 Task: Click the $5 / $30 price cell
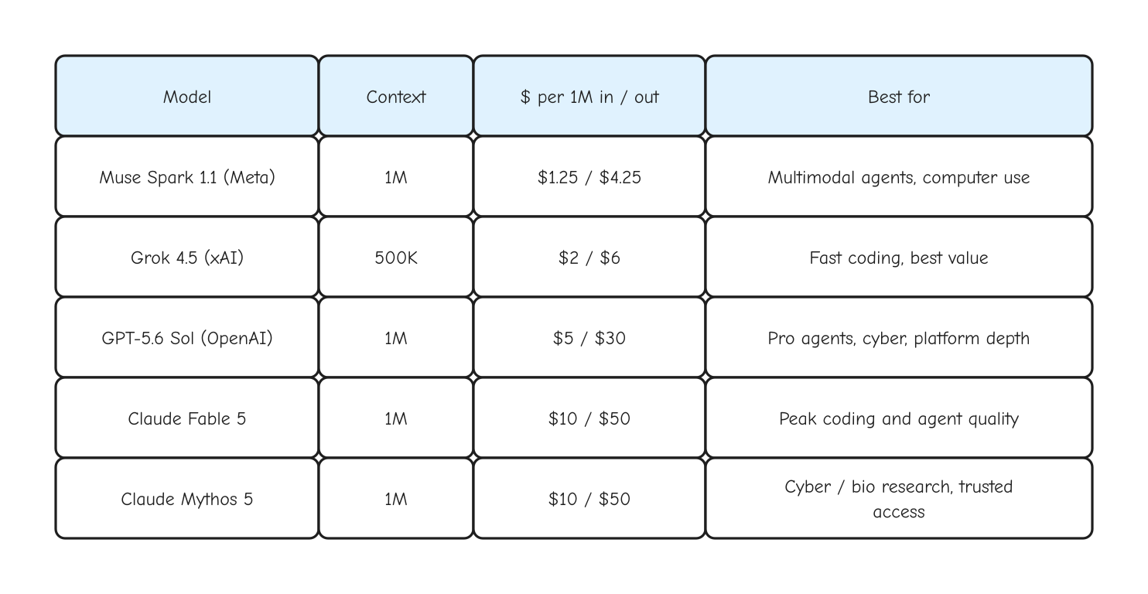pos(589,337)
